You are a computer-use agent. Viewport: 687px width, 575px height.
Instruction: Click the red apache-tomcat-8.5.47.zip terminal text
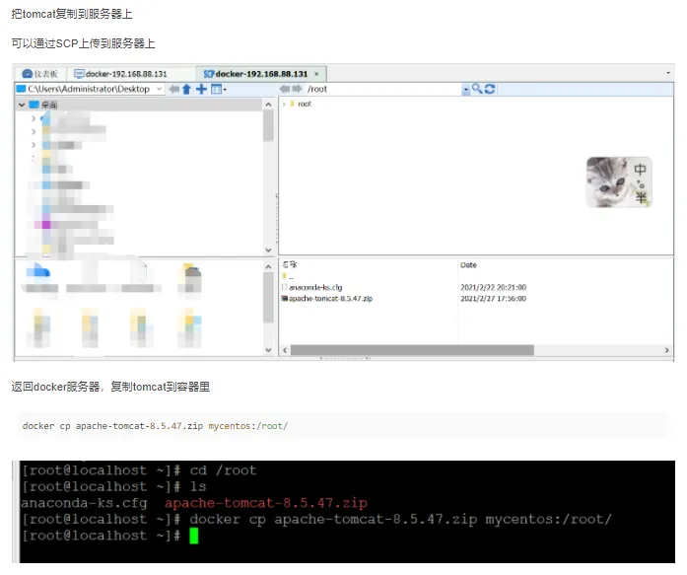pyautogui.click(x=266, y=503)
